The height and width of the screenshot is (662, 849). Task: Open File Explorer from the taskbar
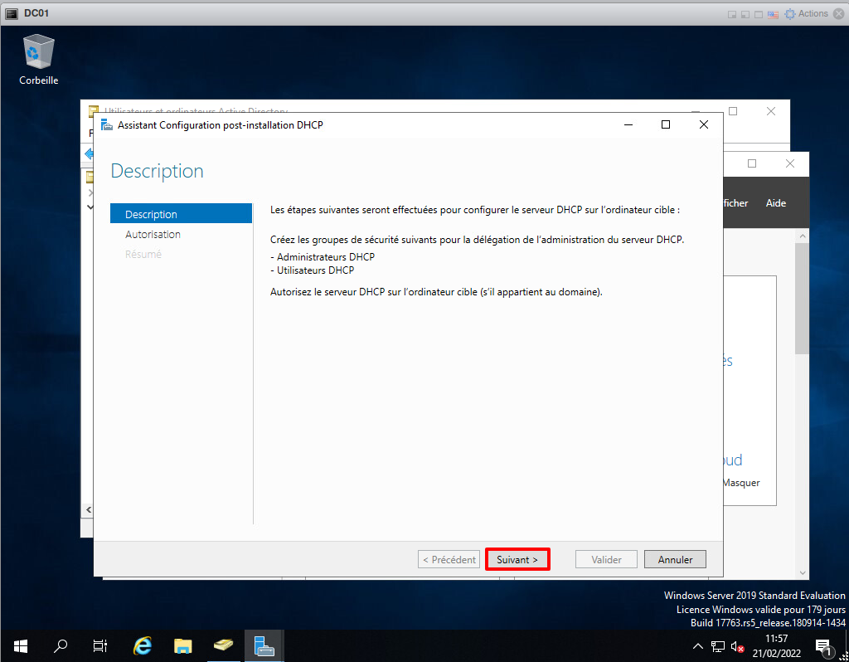point(183,645)
